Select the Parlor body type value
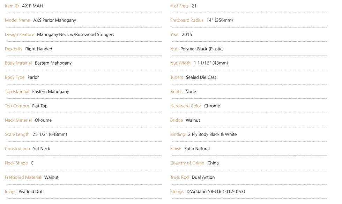 coord(33,77)
